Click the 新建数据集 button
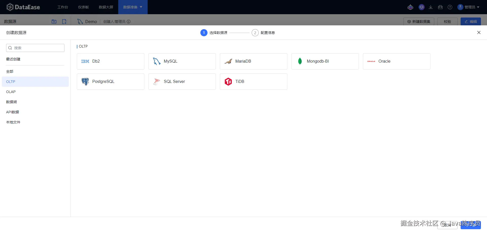487x233 pixels. click(x=419, y=22)
